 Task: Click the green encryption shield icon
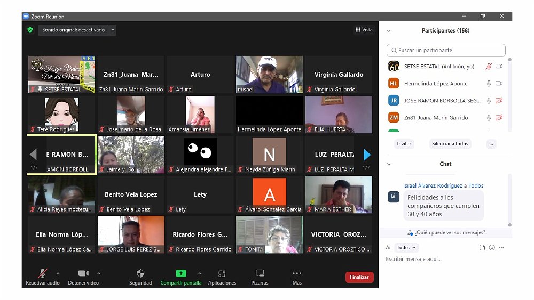30,30
